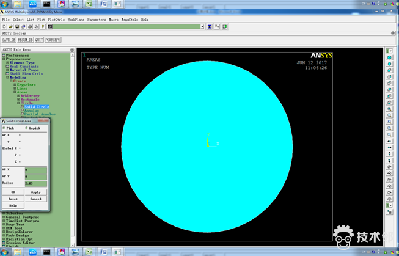Click the Report Generator toolbar icon

tap(37, 26)
